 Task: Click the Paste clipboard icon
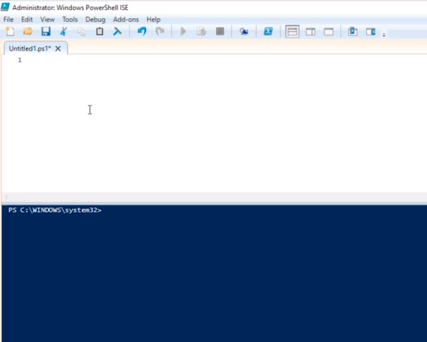coord(100,32)
